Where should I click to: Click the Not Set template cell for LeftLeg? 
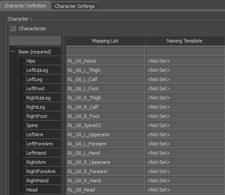click(185, 79)
